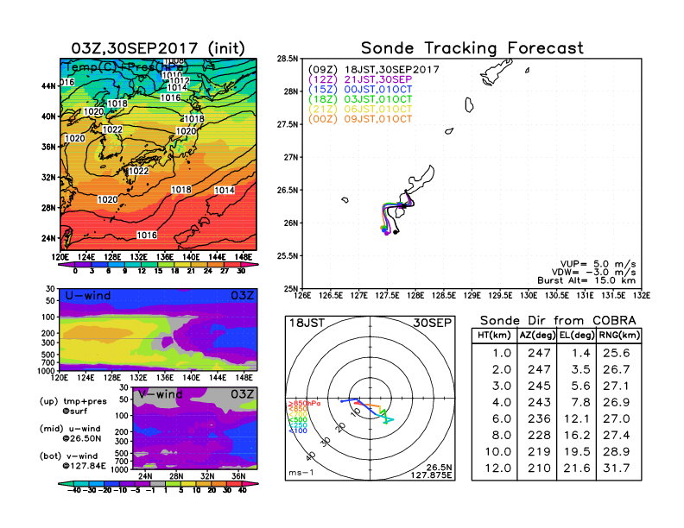
Task: Click the "V-wind" panel label
Action: pyautogui.click(x=160, y=394)
